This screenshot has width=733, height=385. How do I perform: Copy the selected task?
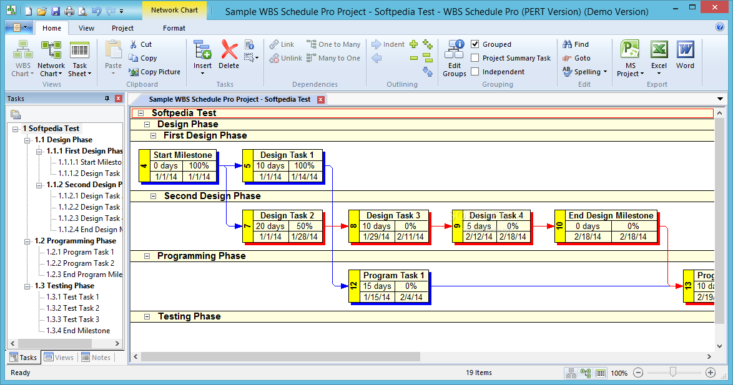click(142, 58)
